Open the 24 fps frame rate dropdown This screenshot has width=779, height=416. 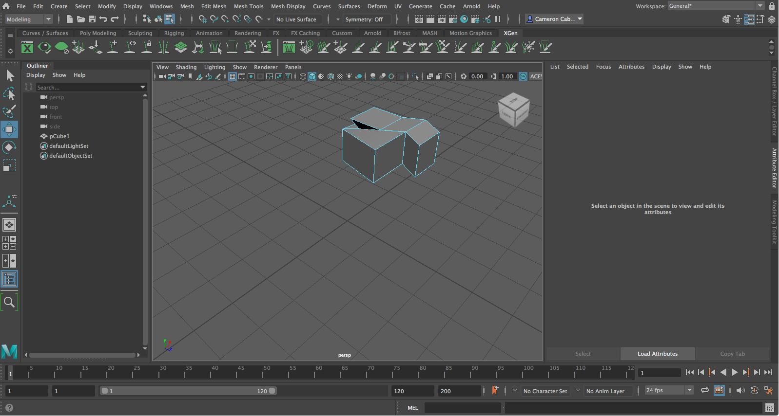click(669, 390)
